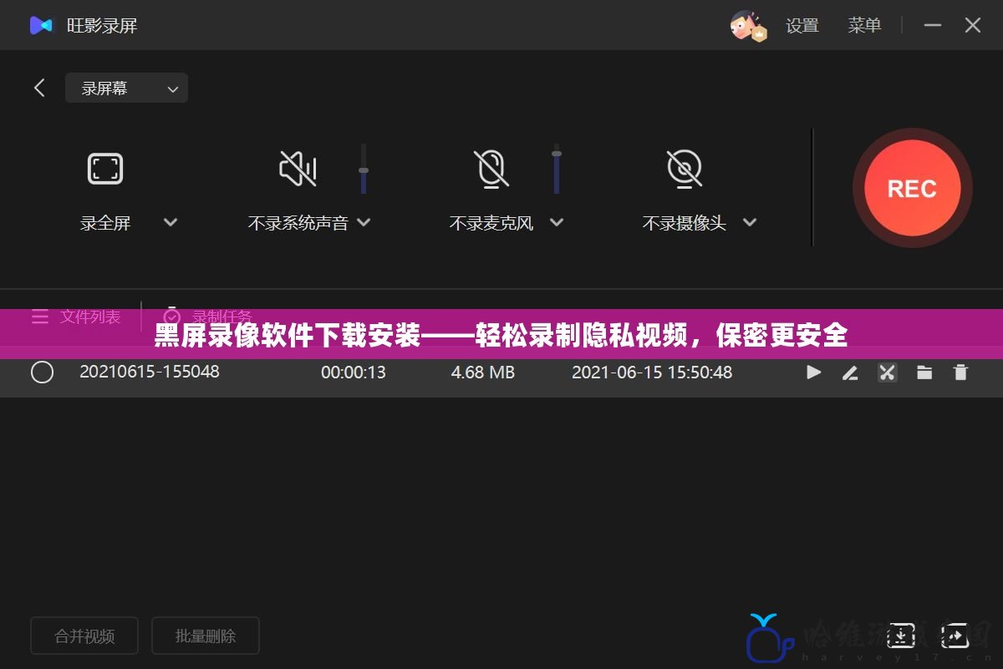Rename recording with the pencil icon
1003x669 pixels.
pyautogui.click(x=850, y=373)
